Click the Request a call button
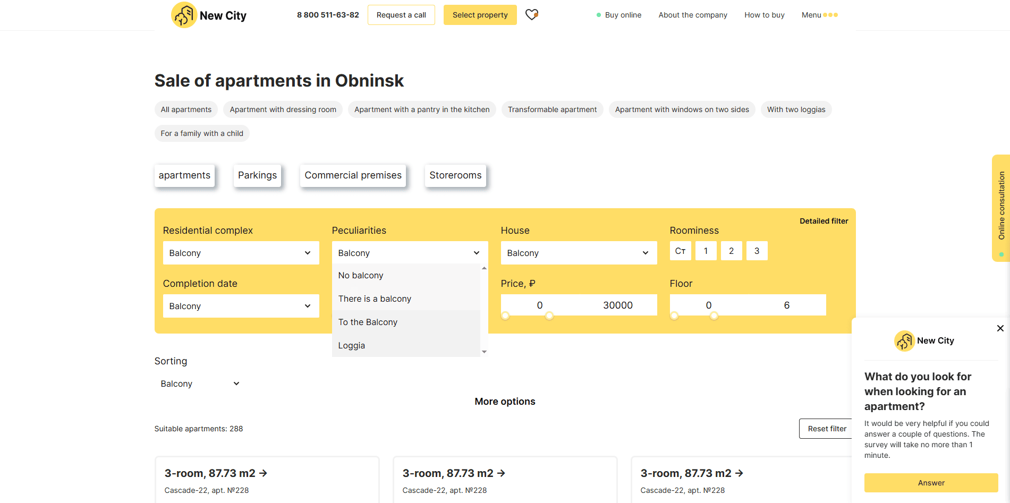The width and height of the screenshot is (1010, 503). (401, 15)
